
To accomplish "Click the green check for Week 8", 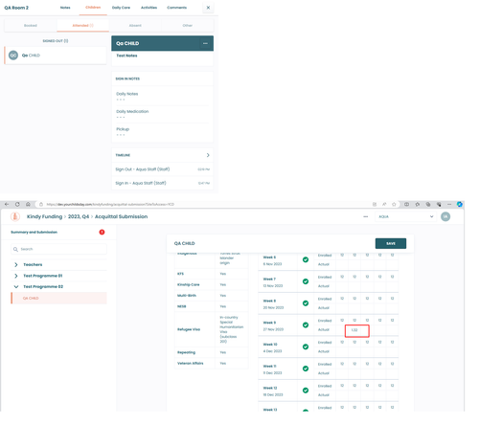I will point(306,303).
